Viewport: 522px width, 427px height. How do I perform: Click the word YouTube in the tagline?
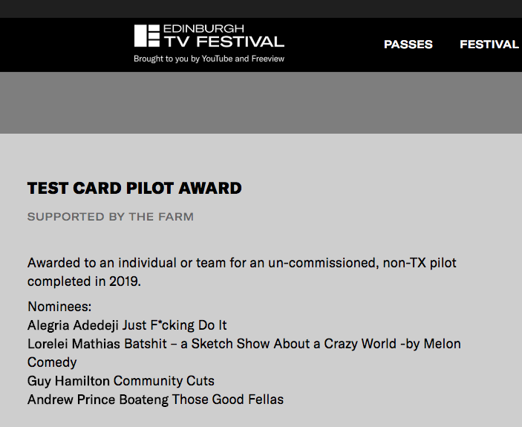pyautogui.click(x=218, y=59)
